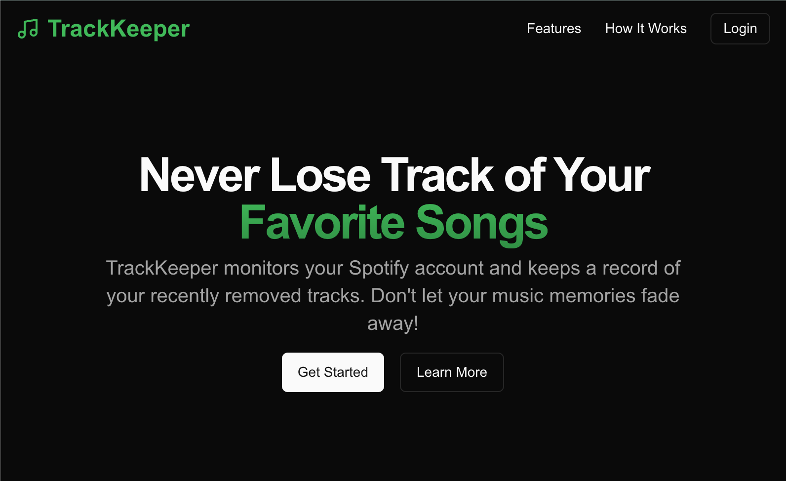
Task: Click the Login button
Action: [740, 29]
